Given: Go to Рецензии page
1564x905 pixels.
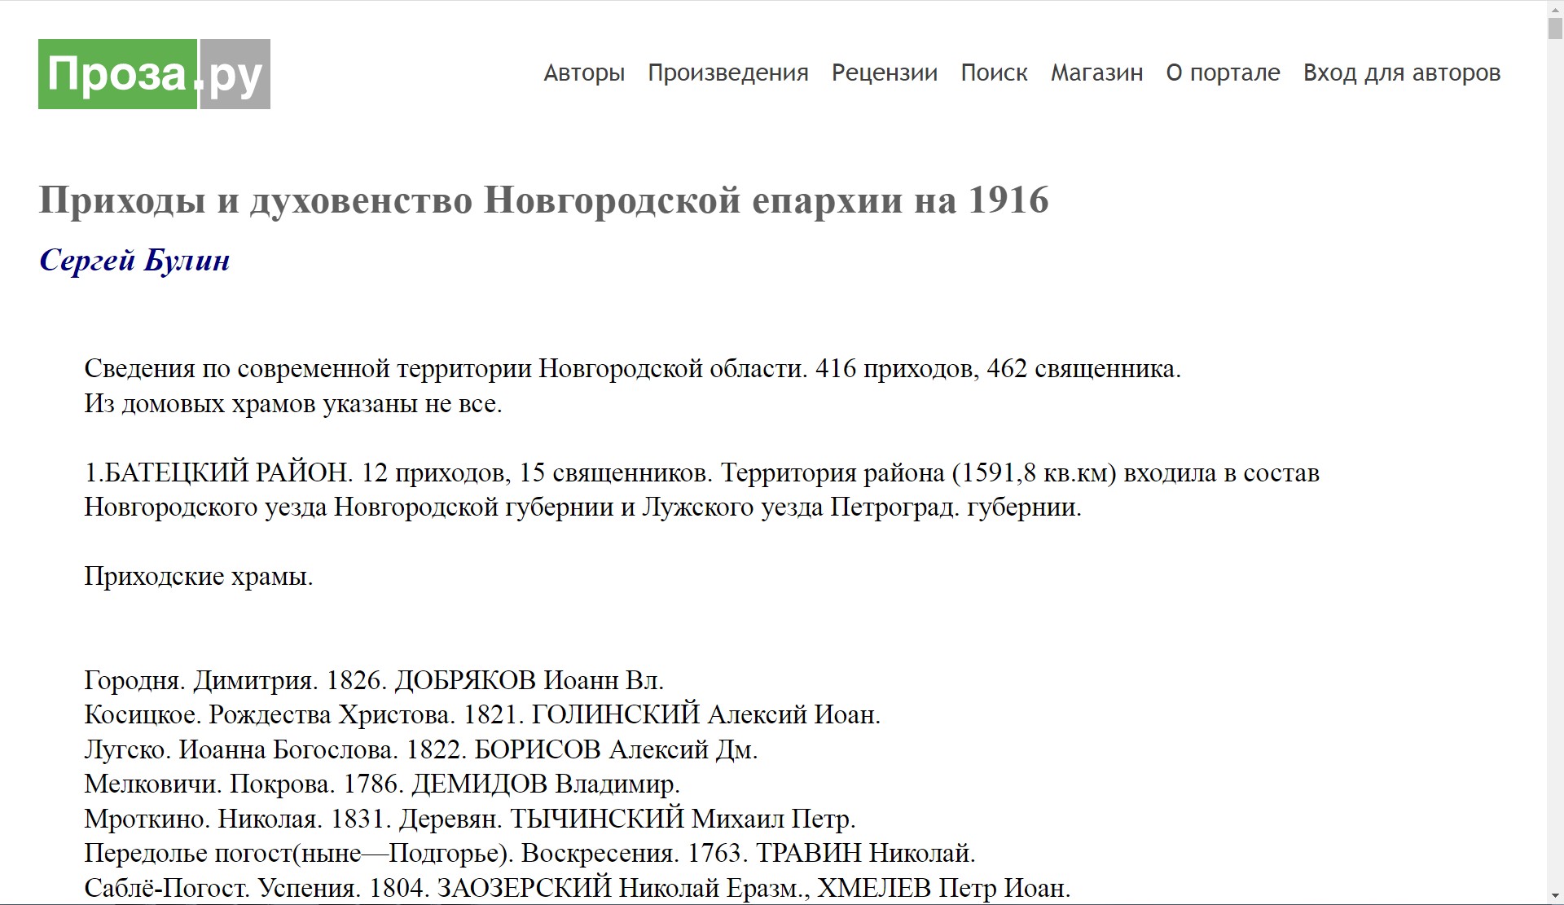Looking at the screenshot, I should [x=885, y=72].
